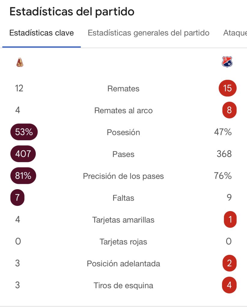The image size is (247, 307).
Task: Click the Tiros de esquina label
Action: pyautogui.click(x=123, y=285)
